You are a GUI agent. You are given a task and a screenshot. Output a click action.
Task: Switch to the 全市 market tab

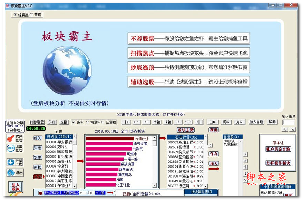coord(38,177)
